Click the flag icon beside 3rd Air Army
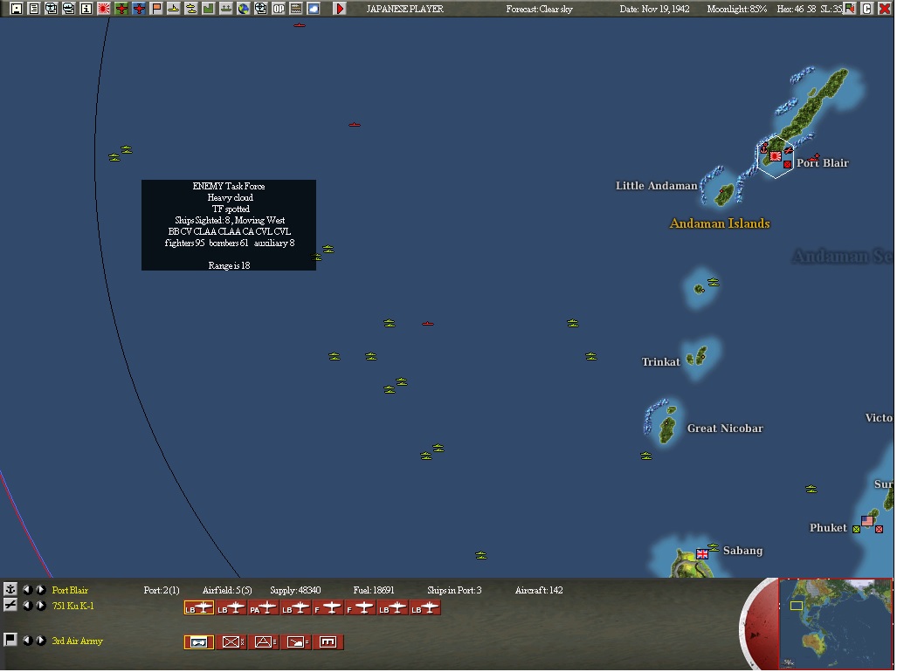The width and height of the screenshot is (897, 672). point(10,641)
